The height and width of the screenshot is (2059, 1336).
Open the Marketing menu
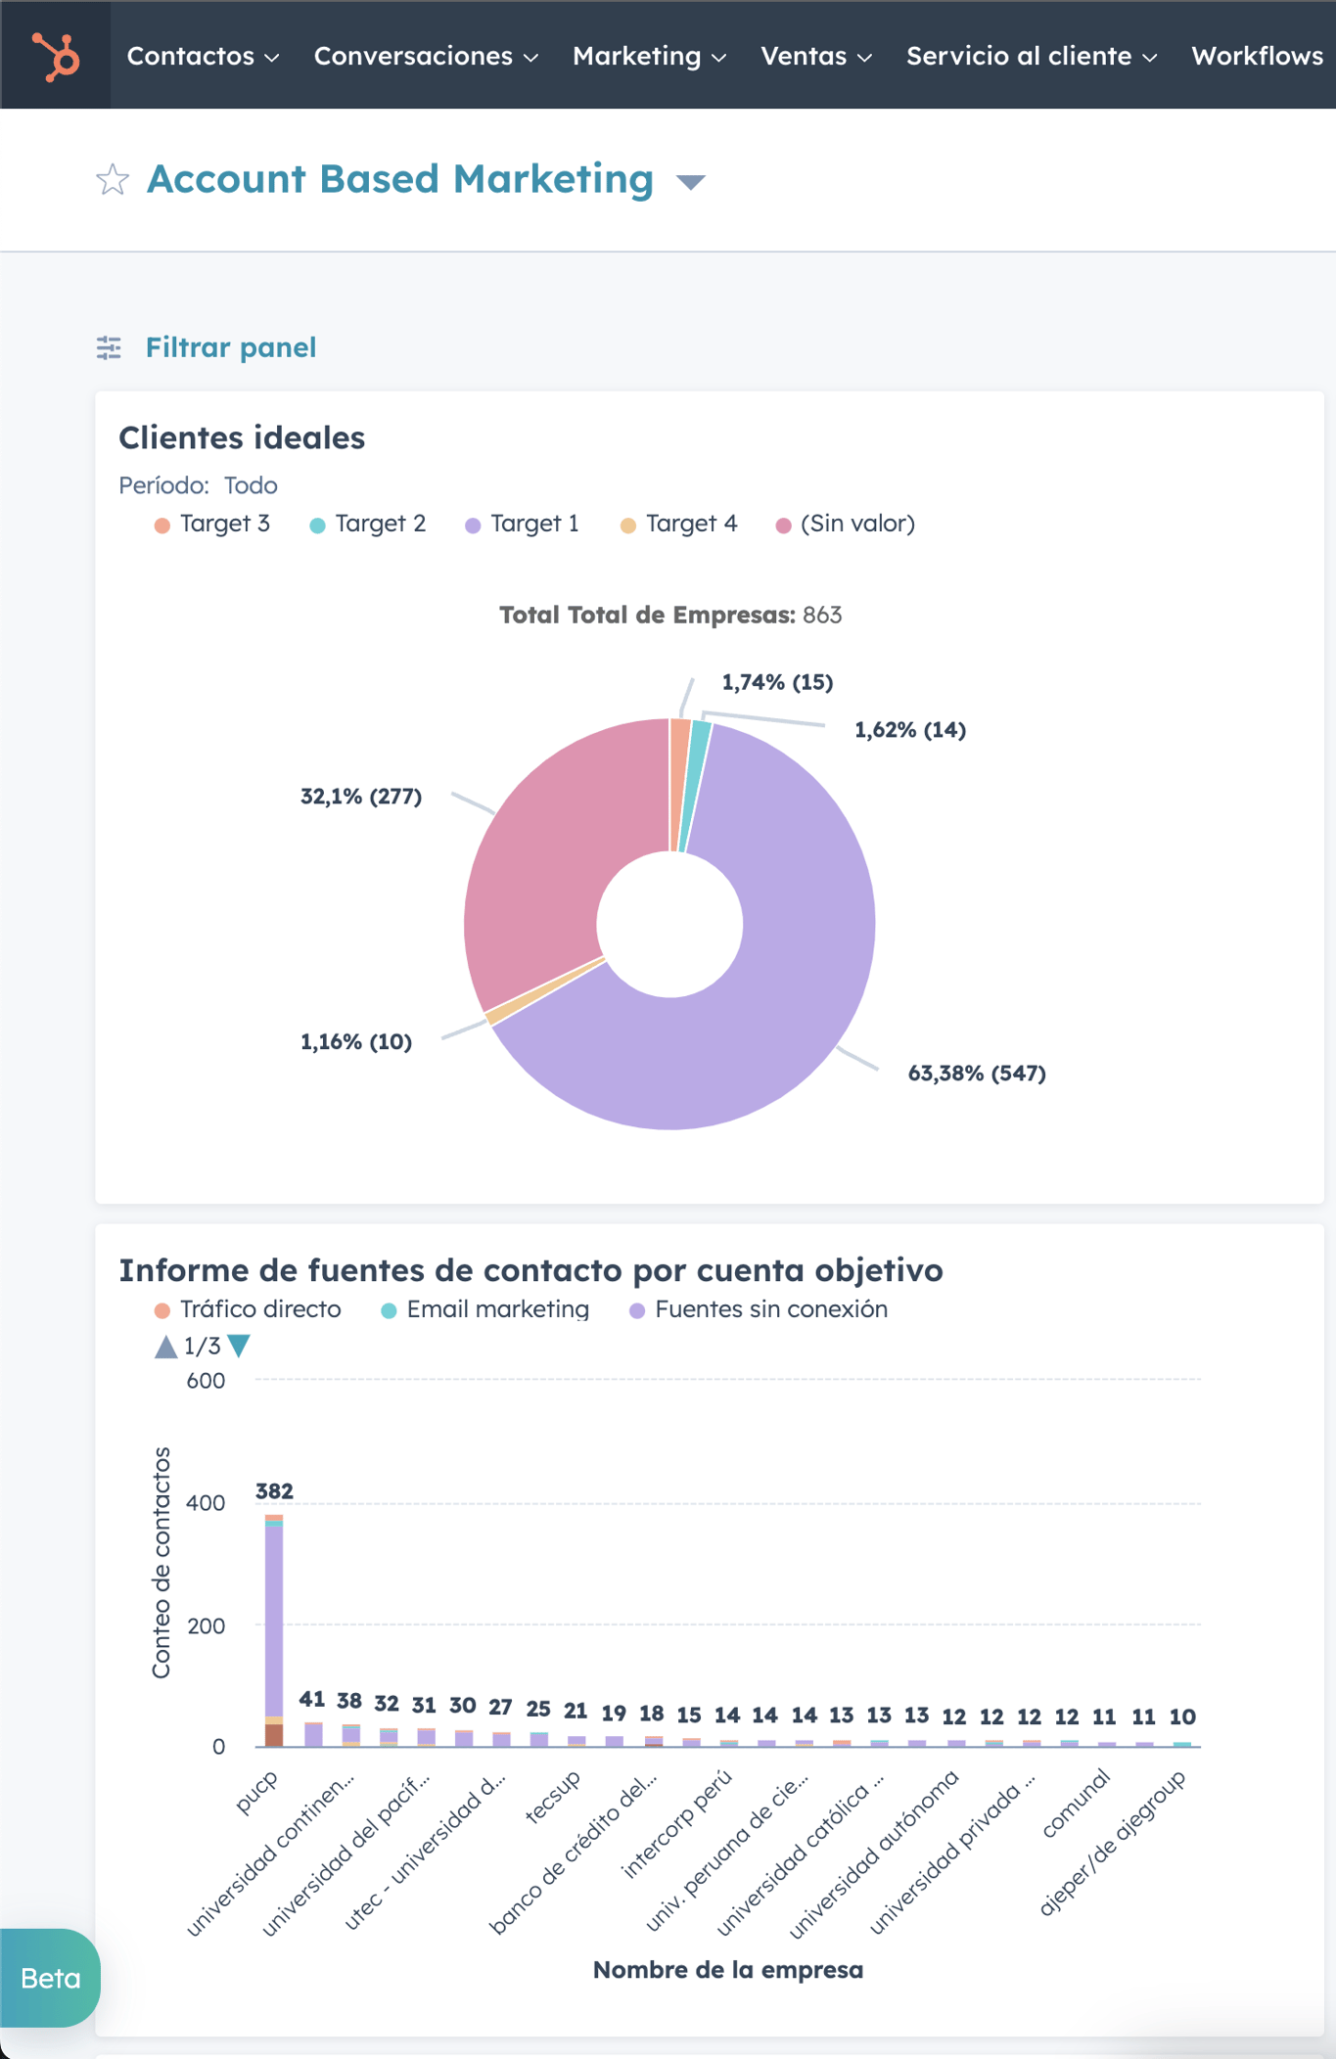coord(636,56)
